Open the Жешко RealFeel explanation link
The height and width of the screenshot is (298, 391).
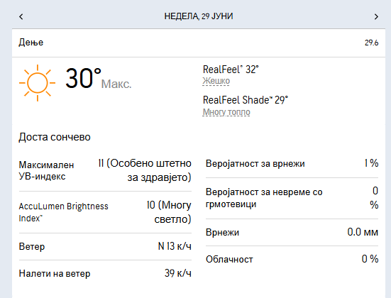pyautogui.click(x=216, y=81)
